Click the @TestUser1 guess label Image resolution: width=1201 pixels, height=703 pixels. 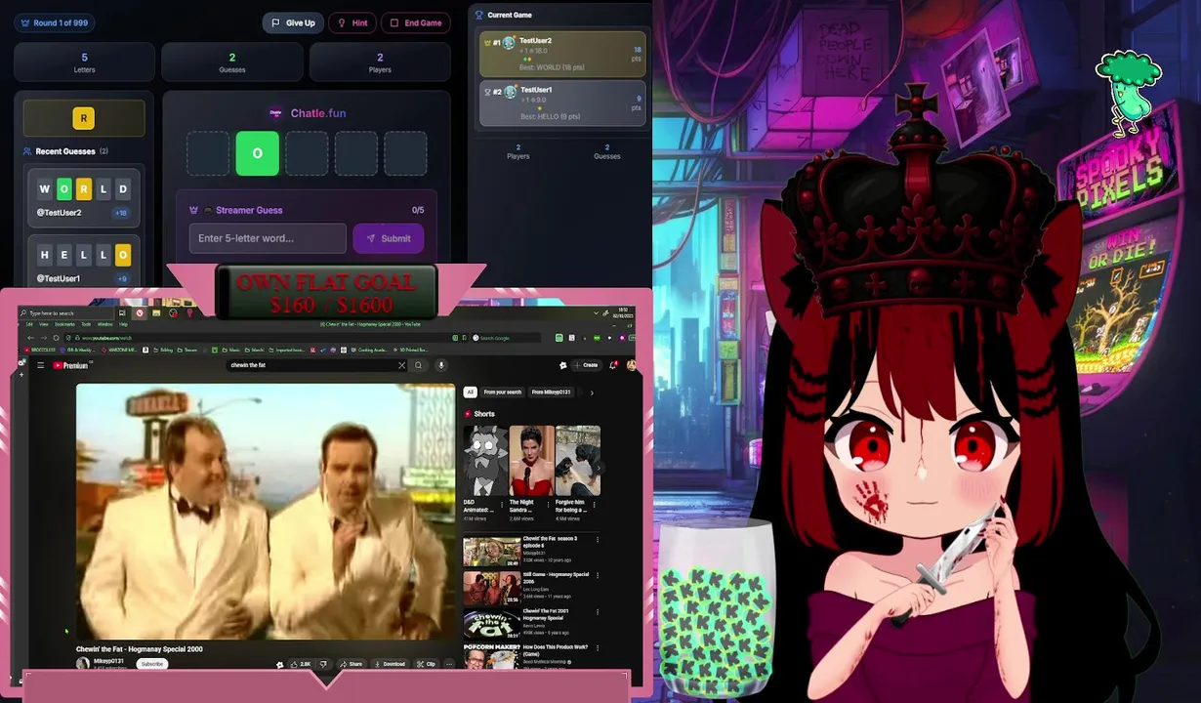(x=59, y=278)
